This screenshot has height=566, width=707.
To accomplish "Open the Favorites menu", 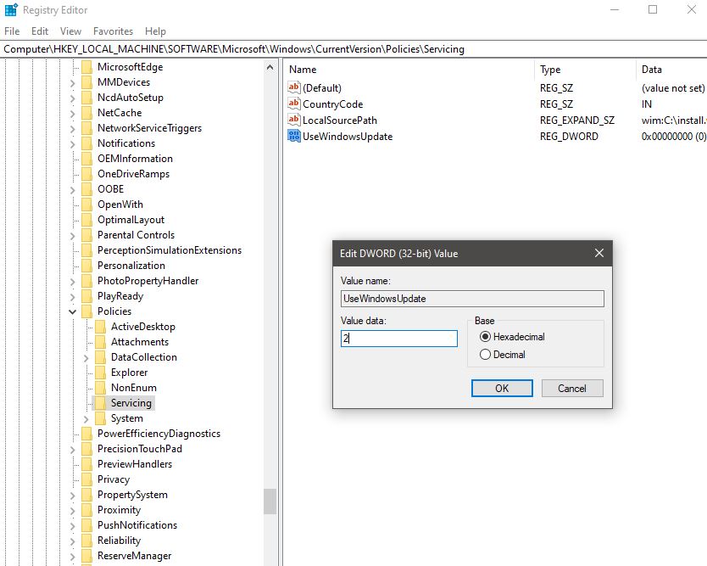I will [112, 31].
